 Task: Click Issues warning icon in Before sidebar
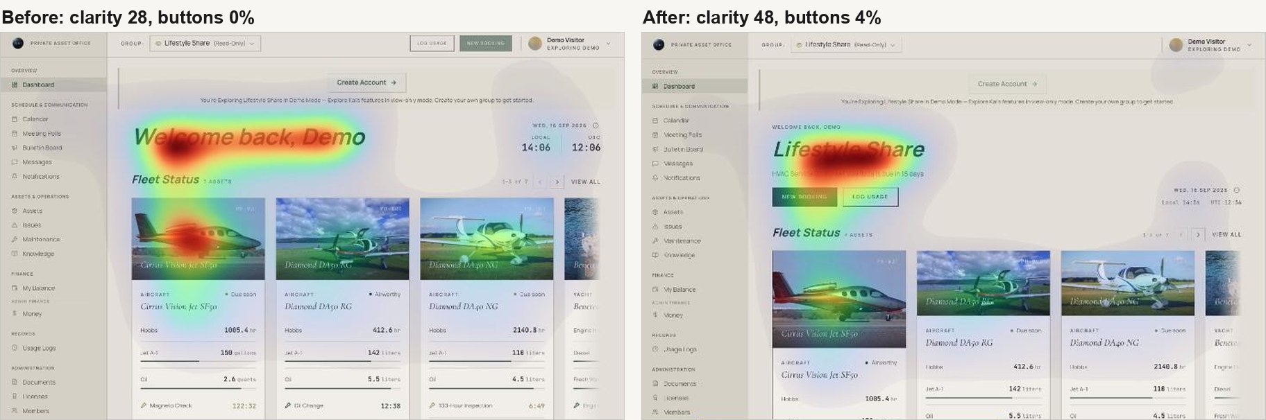(x=15, y=225)
